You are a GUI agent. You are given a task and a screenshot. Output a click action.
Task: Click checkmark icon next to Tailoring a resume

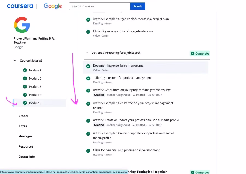pyautogui.click(x=88, y=78)
